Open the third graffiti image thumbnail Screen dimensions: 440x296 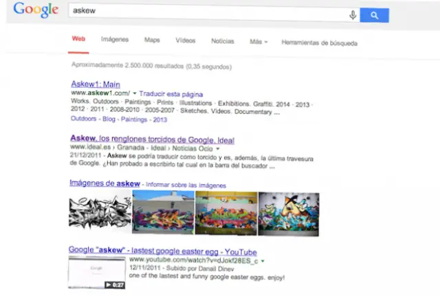click(x=226, y=212)
